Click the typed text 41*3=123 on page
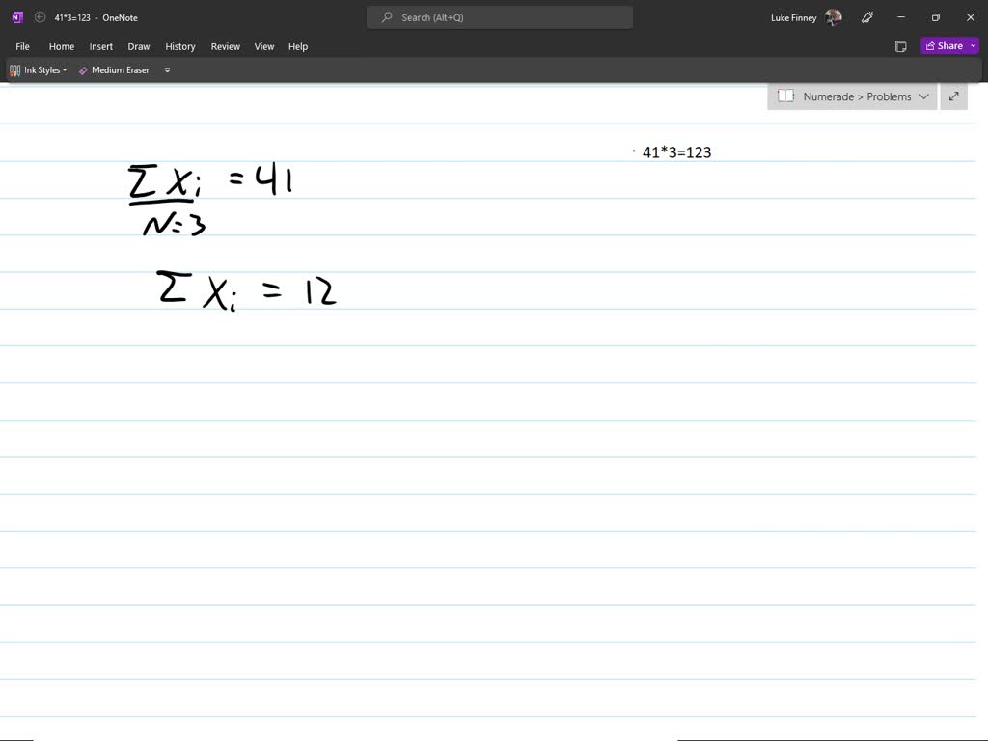 pyautogui.click(x=676, y=152)
